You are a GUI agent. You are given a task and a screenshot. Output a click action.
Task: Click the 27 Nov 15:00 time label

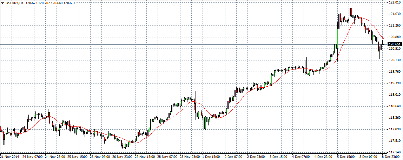145,156
